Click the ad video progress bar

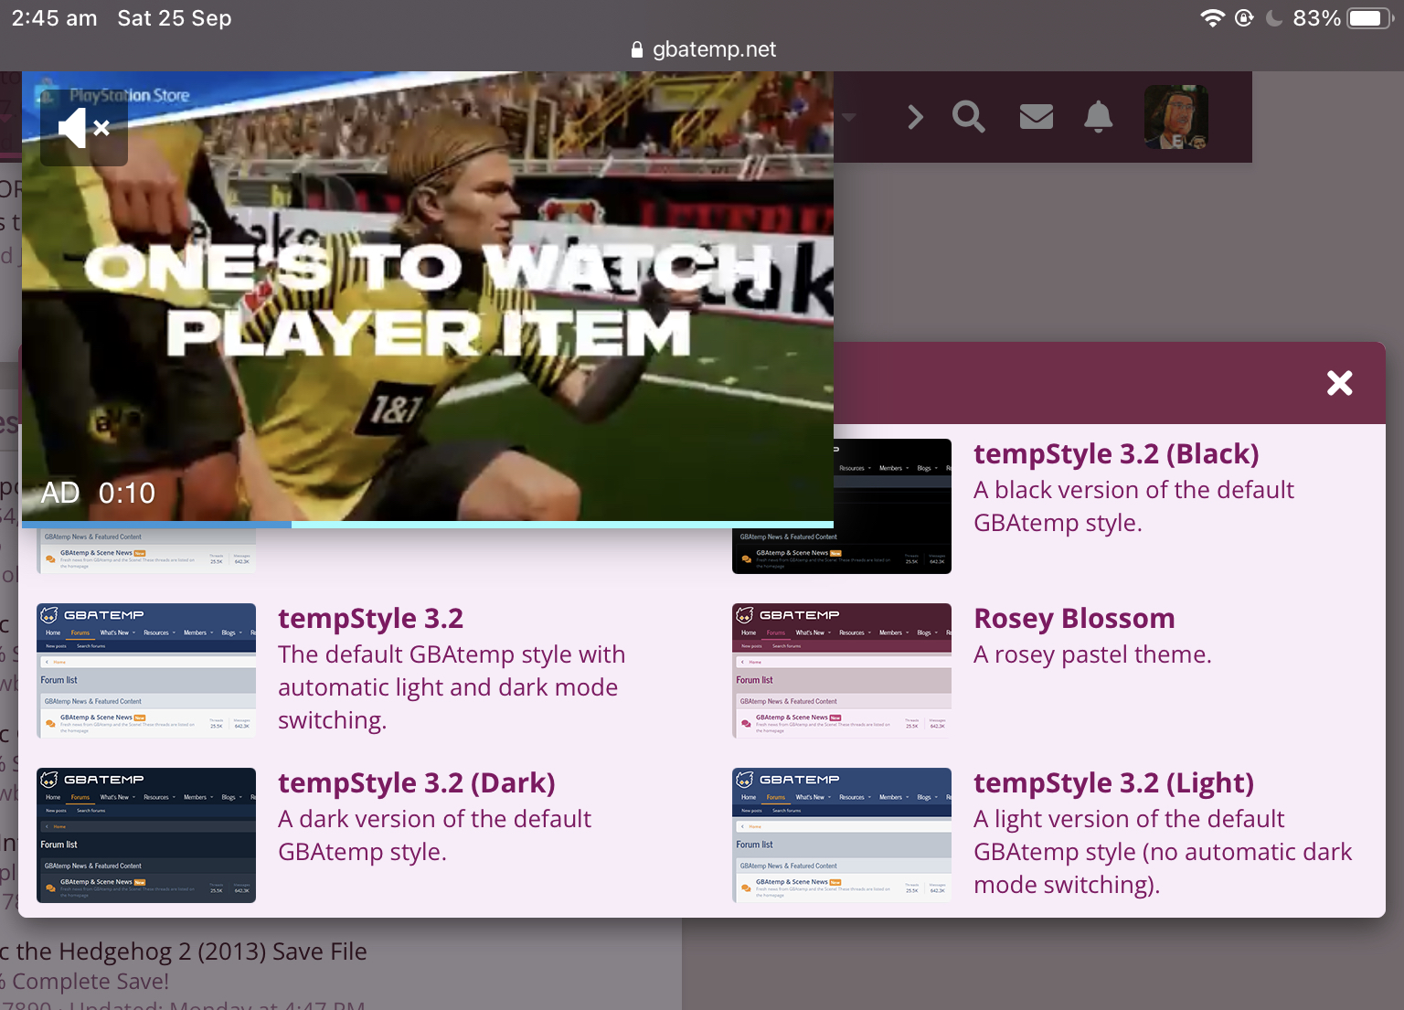(x=428, y=525)
